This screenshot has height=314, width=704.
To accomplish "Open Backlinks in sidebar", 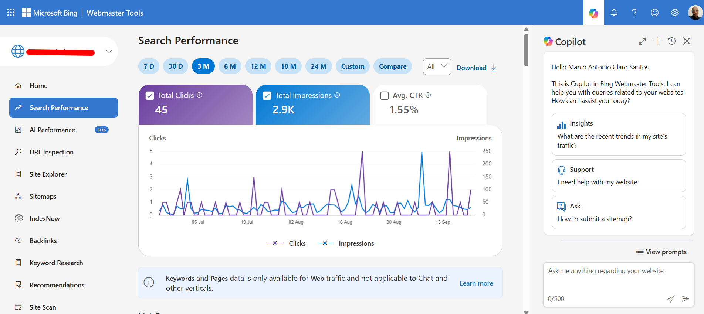I will point(64,241).
